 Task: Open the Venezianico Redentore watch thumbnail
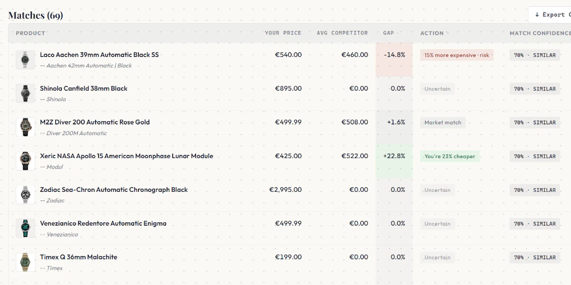25,228
